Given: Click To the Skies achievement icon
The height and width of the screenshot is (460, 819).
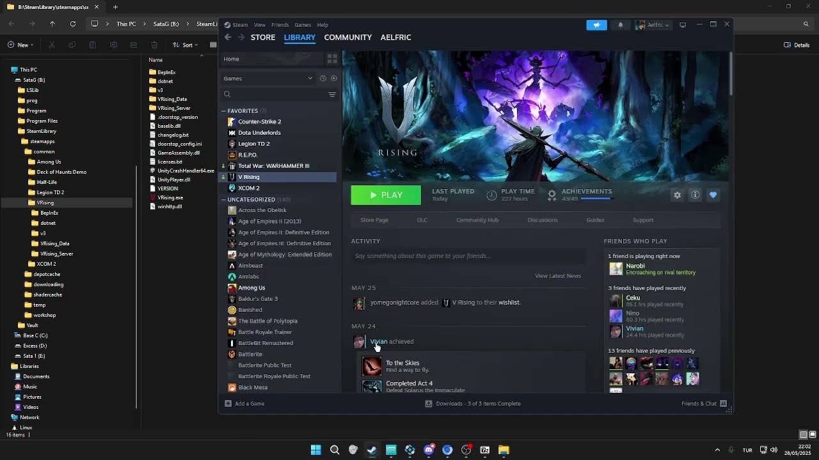Looking at the screenshot, I should pos(372,366).
